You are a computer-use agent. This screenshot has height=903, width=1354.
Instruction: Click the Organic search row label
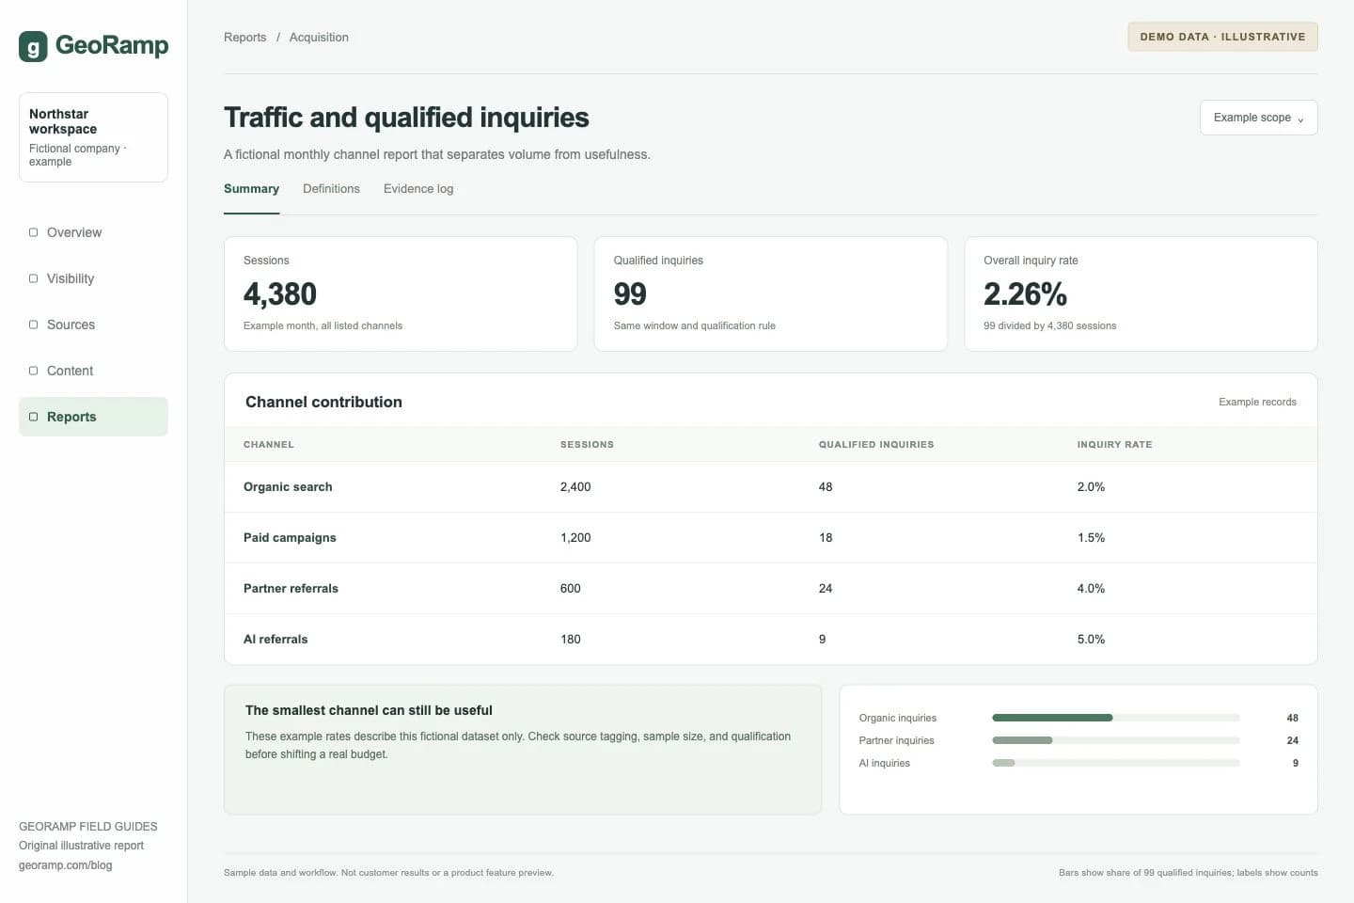point(288,487)
